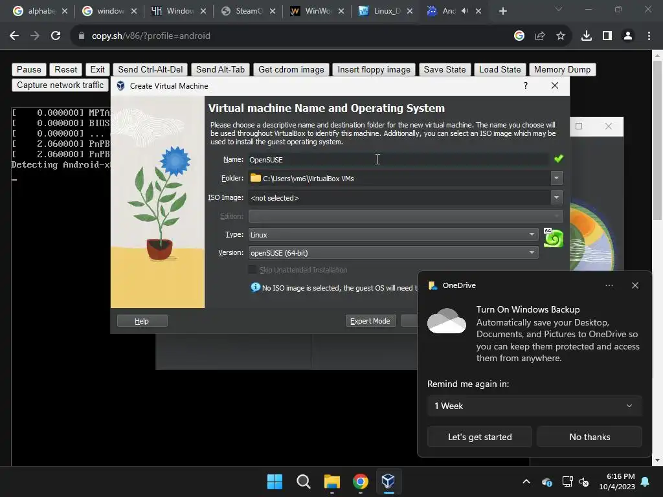Click the Chrome tab search chevron
Screen dimensions: 663x497
tap(559, 9)
